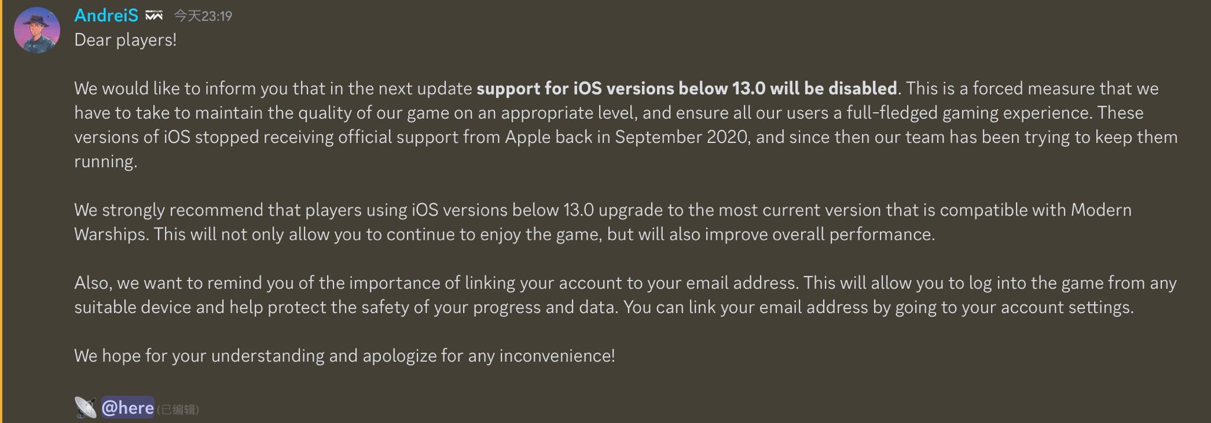
Task: Click the MW server tag badge
Action: click(x=154, y=16)
